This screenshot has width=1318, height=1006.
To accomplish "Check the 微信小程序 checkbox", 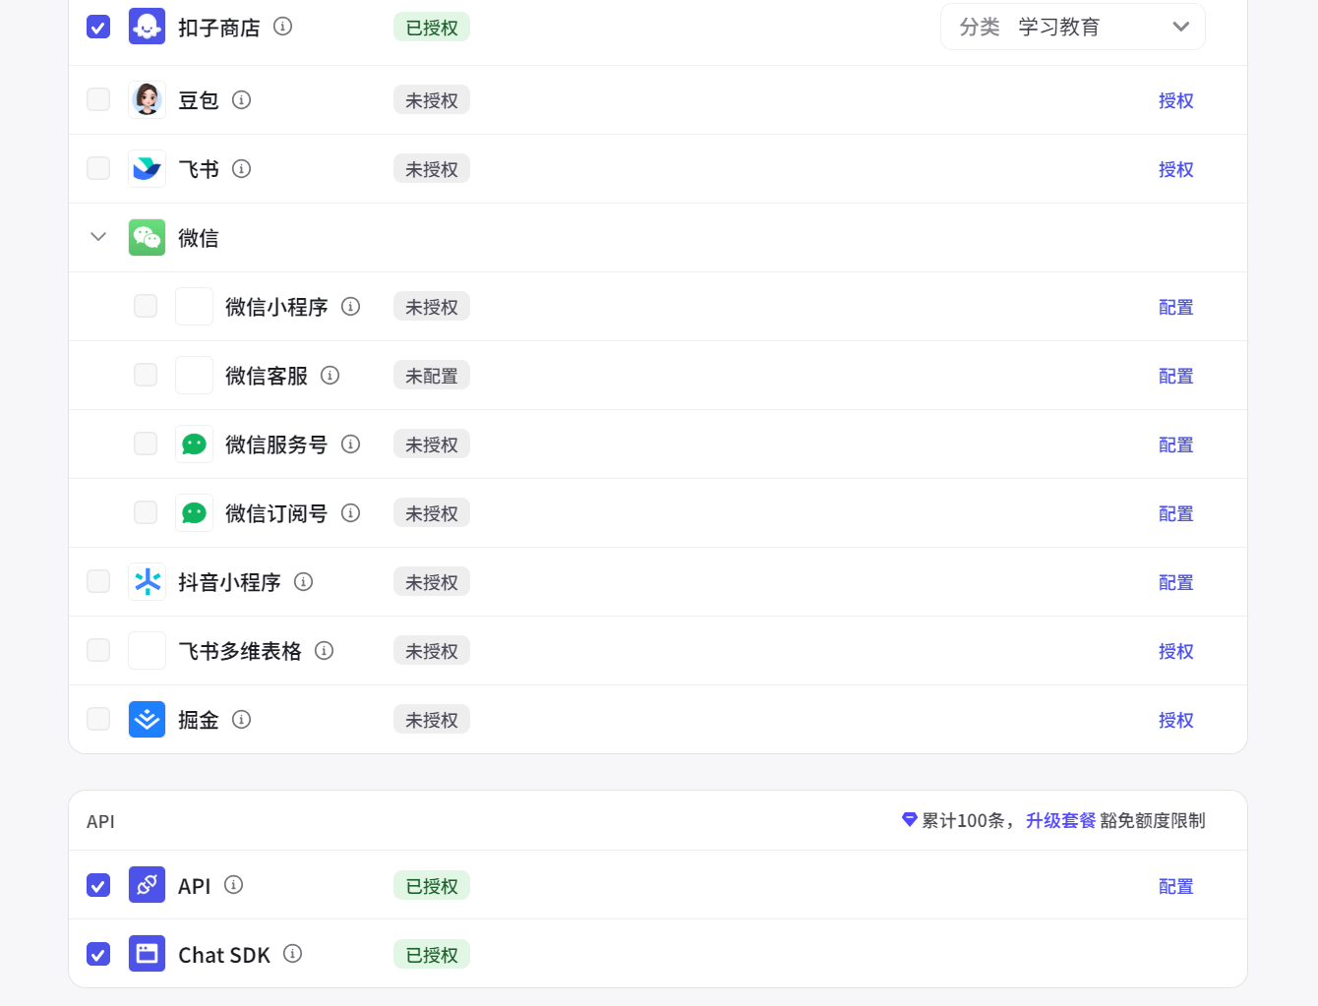I will (146, 306).
